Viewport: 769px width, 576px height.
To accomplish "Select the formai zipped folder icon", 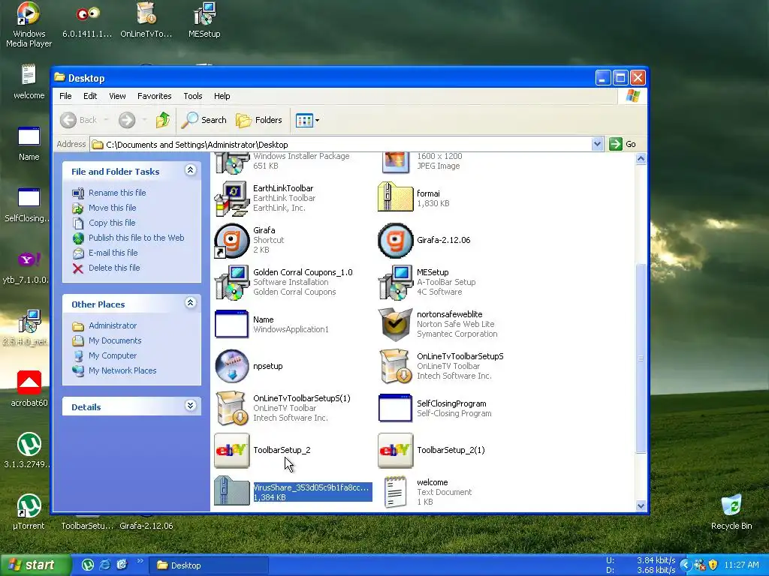I will [x=396, y=198].
